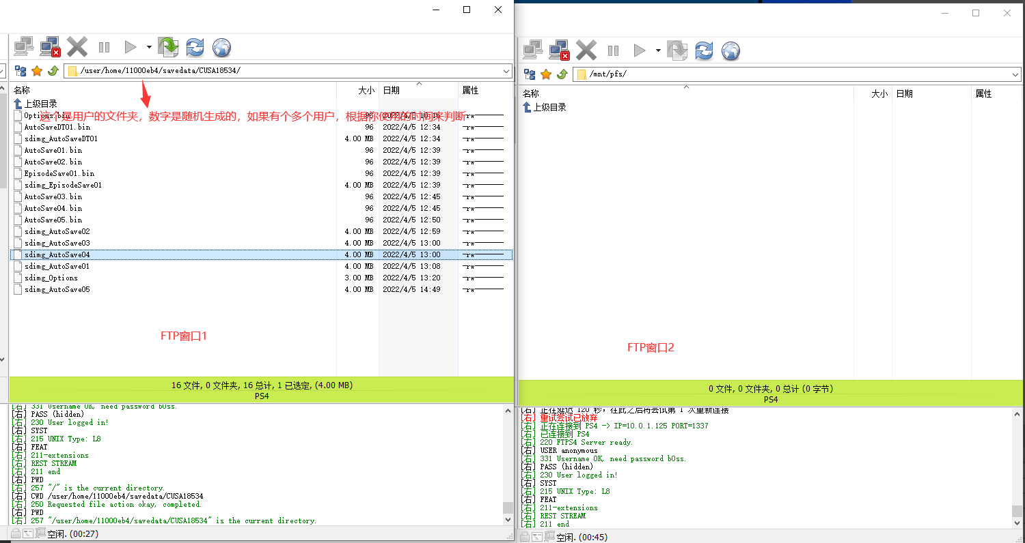1025x543 pixels.
Task: Close FTP window 1
Action: (x=498, y=10)
